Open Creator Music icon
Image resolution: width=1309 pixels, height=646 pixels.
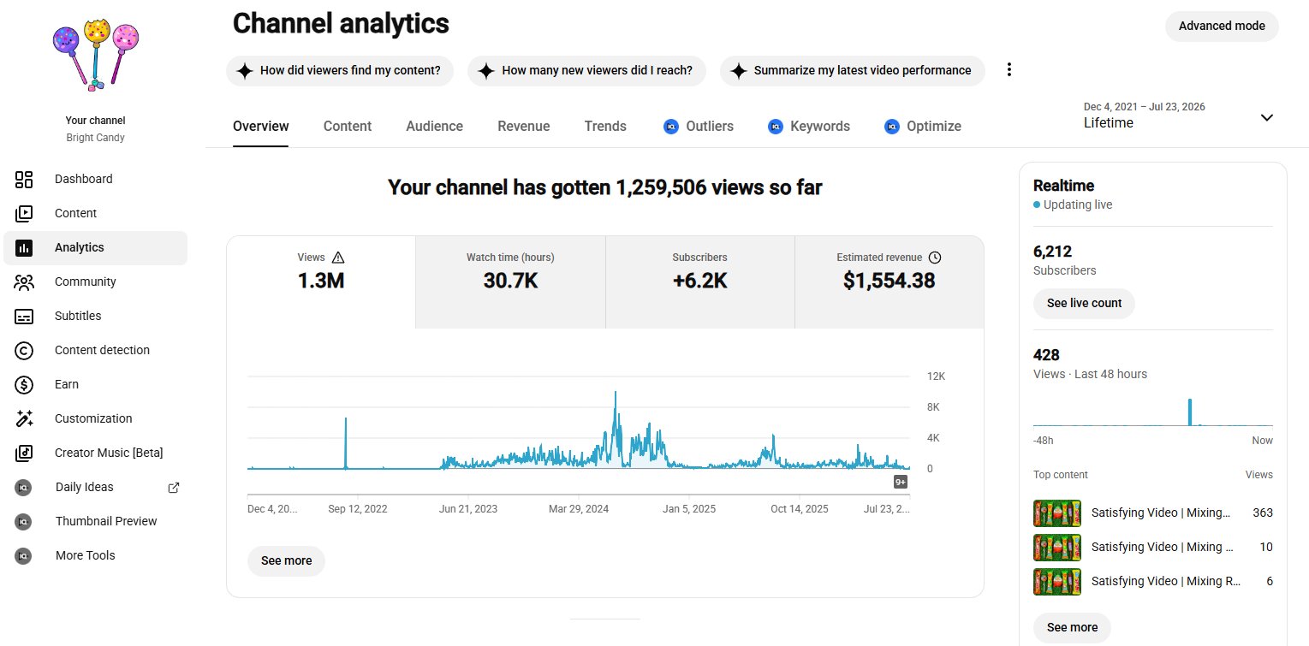(24, 453)
